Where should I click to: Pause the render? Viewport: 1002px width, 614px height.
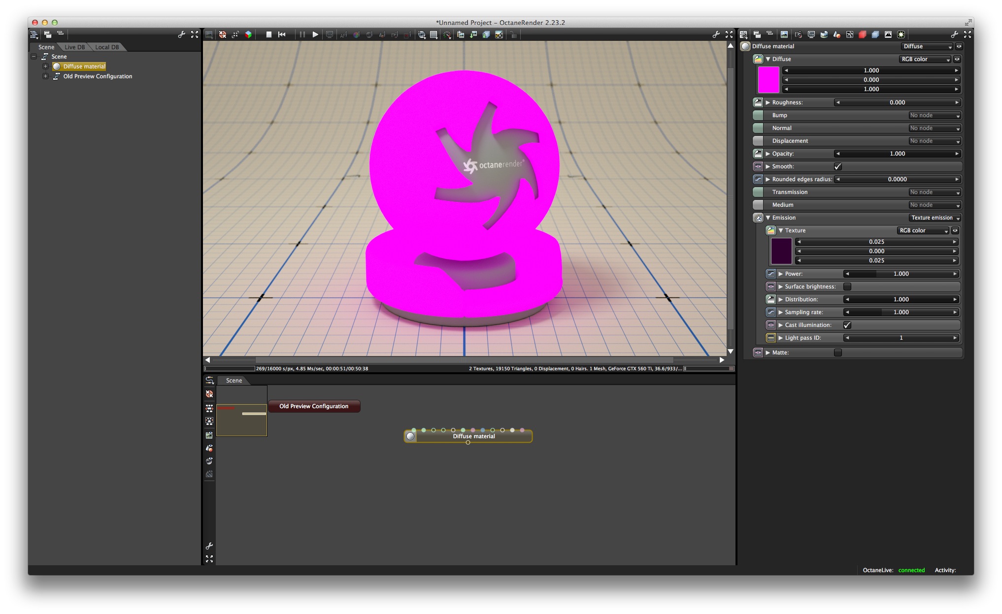[302, 34]
